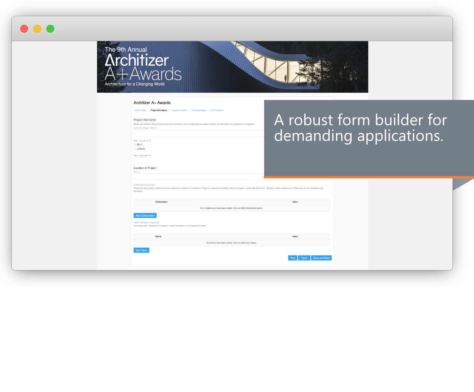474x392 pixels.
Task: Click the red close window dot
Action: (24, 29)
